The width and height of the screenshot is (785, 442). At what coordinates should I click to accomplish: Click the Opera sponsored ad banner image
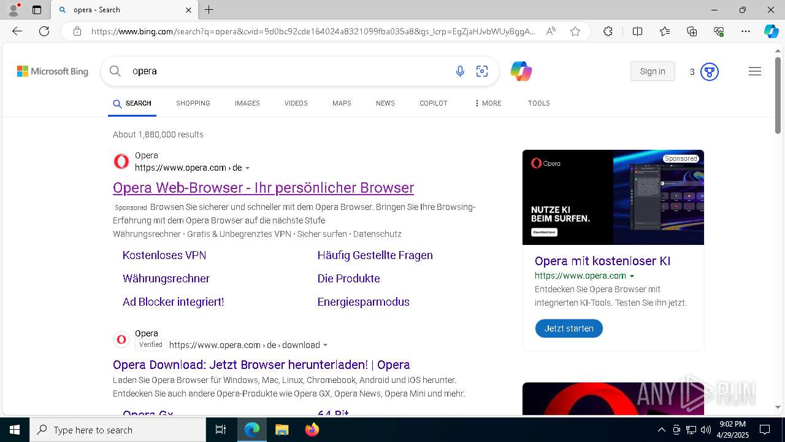point(613,197)
